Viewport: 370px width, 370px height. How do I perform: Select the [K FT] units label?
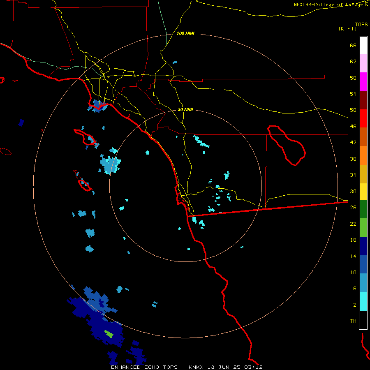[347, 28]
